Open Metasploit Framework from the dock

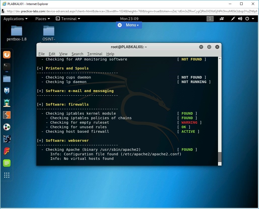click(x=7, y=91)
